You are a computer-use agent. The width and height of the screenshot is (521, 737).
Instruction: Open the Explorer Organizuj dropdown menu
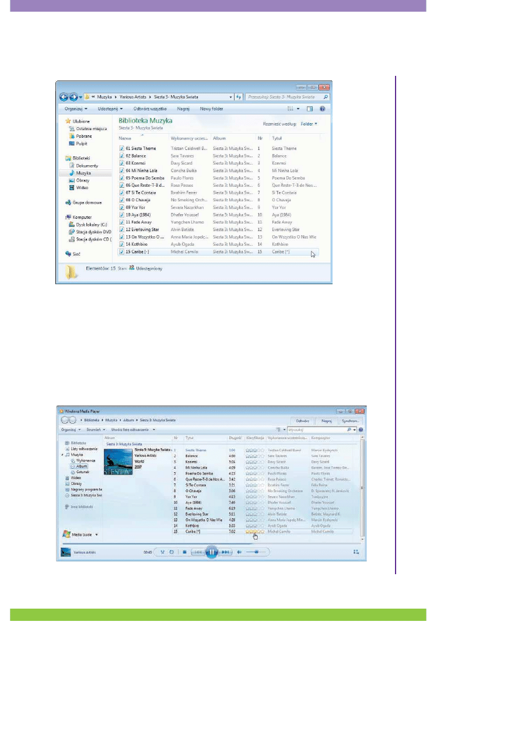(76, 109)
